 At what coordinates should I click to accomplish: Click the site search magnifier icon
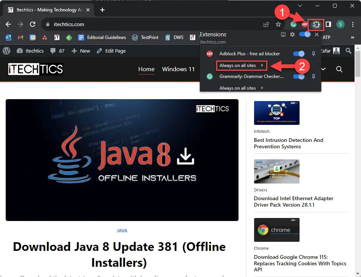click(x=339, y=69)
